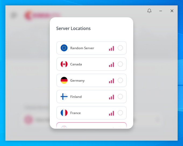Select the Germany radio button
This screenshot has width=183, height=146.
pos(120,81)
